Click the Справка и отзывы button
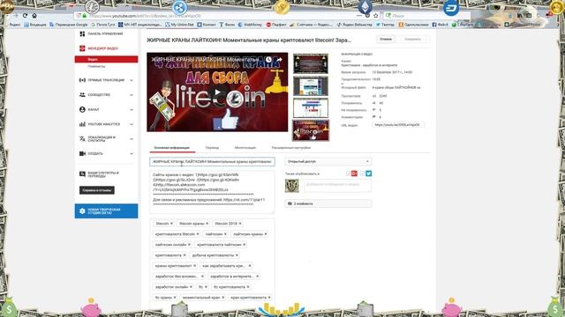The width and height of the screenshot is (565, 317). [x=97, y=190]
